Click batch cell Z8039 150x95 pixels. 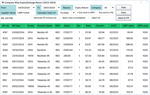click(x=67, y=56)
